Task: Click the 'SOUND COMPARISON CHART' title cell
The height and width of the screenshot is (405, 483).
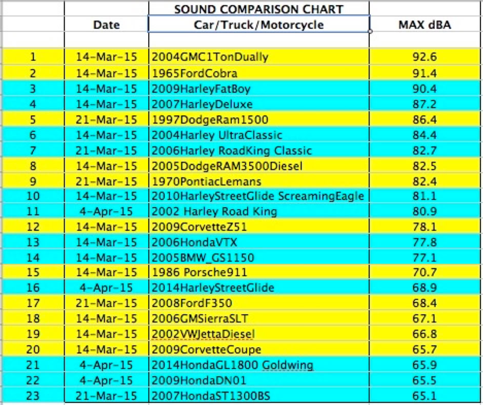Action: (258, 9)
